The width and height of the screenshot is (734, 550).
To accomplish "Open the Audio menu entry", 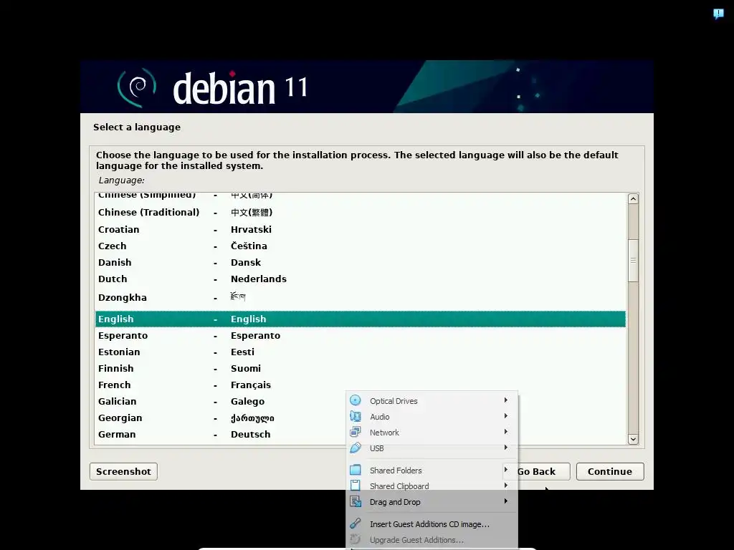I will click(432, 417).
